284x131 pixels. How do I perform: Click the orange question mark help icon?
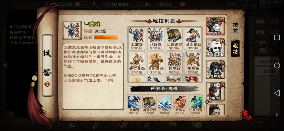pyautogui.click(x=47, y=84)
